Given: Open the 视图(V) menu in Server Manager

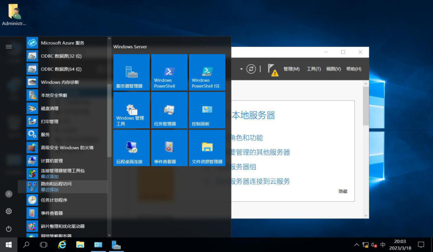Looking at the screenshot, I should (x=333, y=69).
